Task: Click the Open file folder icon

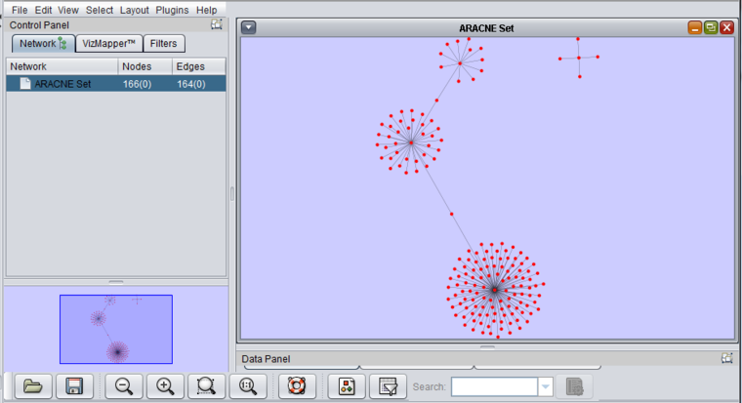Action: 33,386
